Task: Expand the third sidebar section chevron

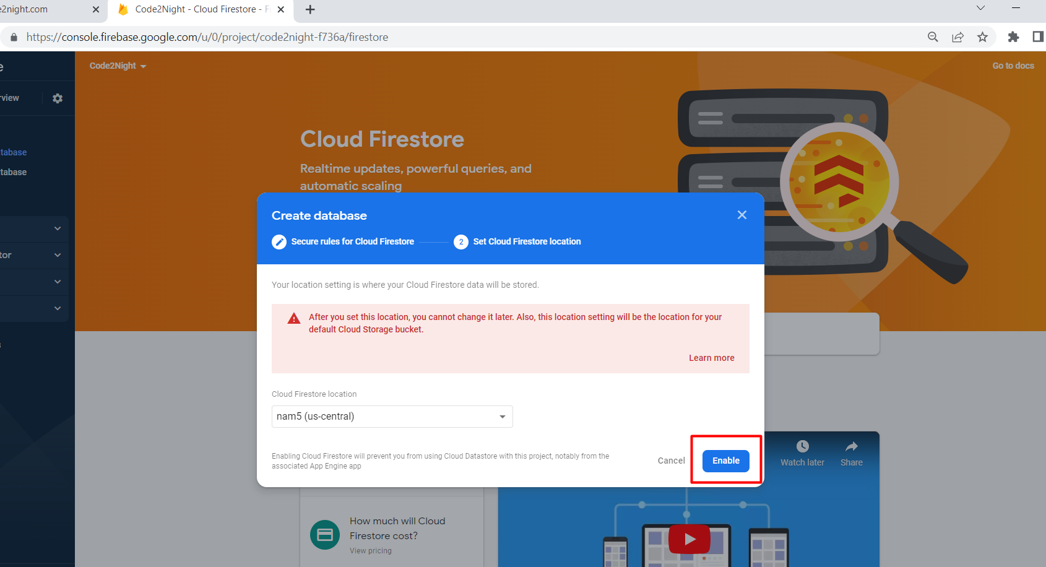Action: pyautogui.click(x=58, y=282)
